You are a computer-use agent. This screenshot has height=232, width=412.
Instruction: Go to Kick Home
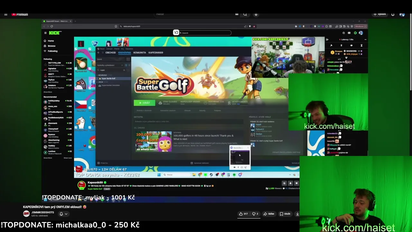click(x=49, y=41)
